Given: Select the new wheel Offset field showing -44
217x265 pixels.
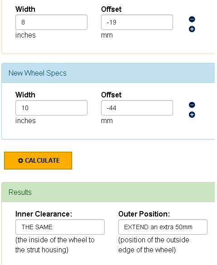Looking at the screenshot, I should [x=137, y=108].
